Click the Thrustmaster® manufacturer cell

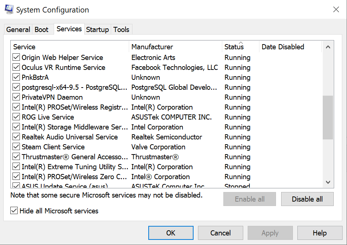pyautogui.click(x=155, y=157)
